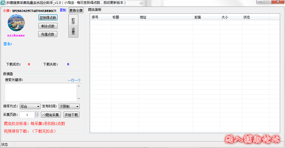285x148 pixels.
Task: Expand the 排序方式 dropdown
Action: (30, 107)
